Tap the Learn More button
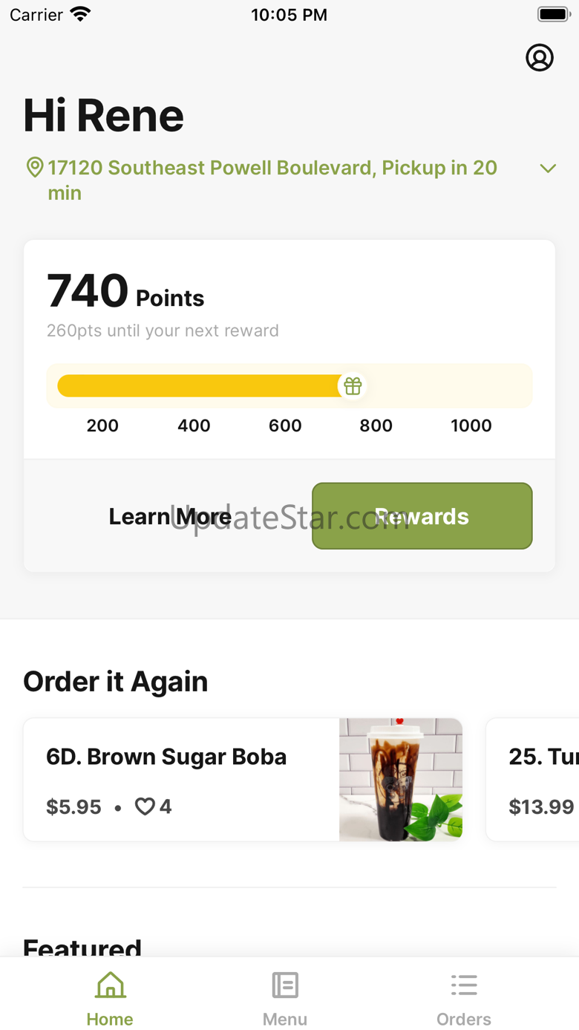Screen dimensions: 579x1030 tap(170, 516)
